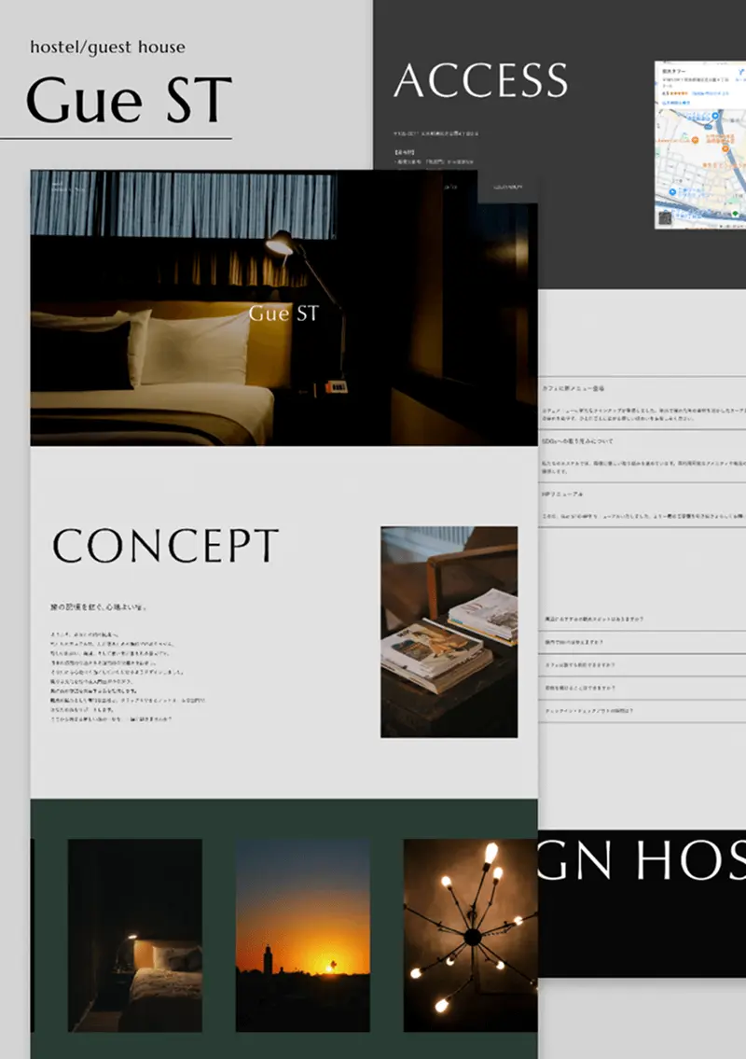The image size is (746, 1059).
Task: Select the dark bedroom gallery photo
Action: click(x=134, y=934)
